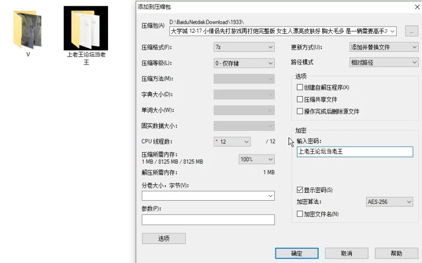Open the 更新方式 dropdown
Image resolution: width=422 pixels, height=263 pixels.
[383, 47]
